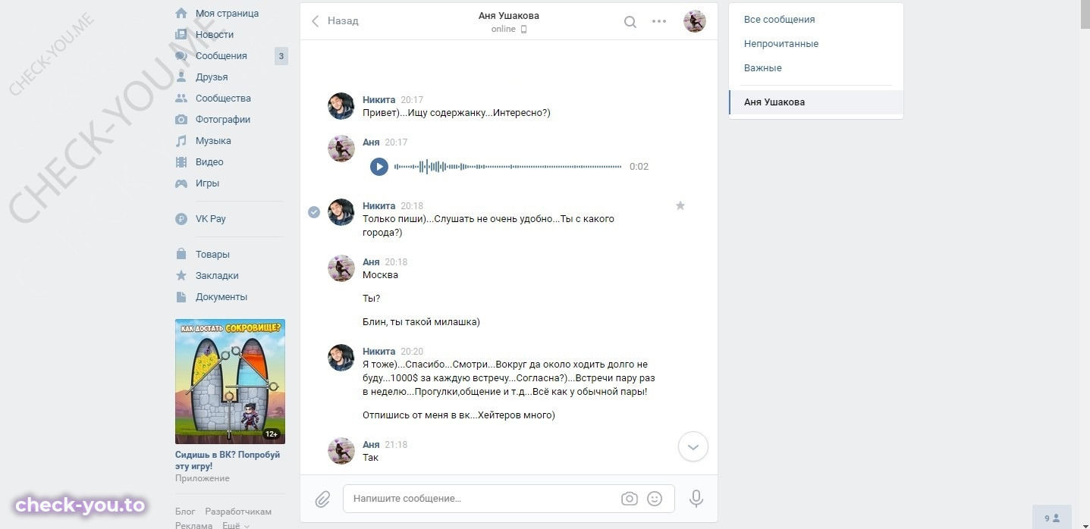Open the Блог footer link
Viewport: 1090px width, 529px height.
point(185,512)
